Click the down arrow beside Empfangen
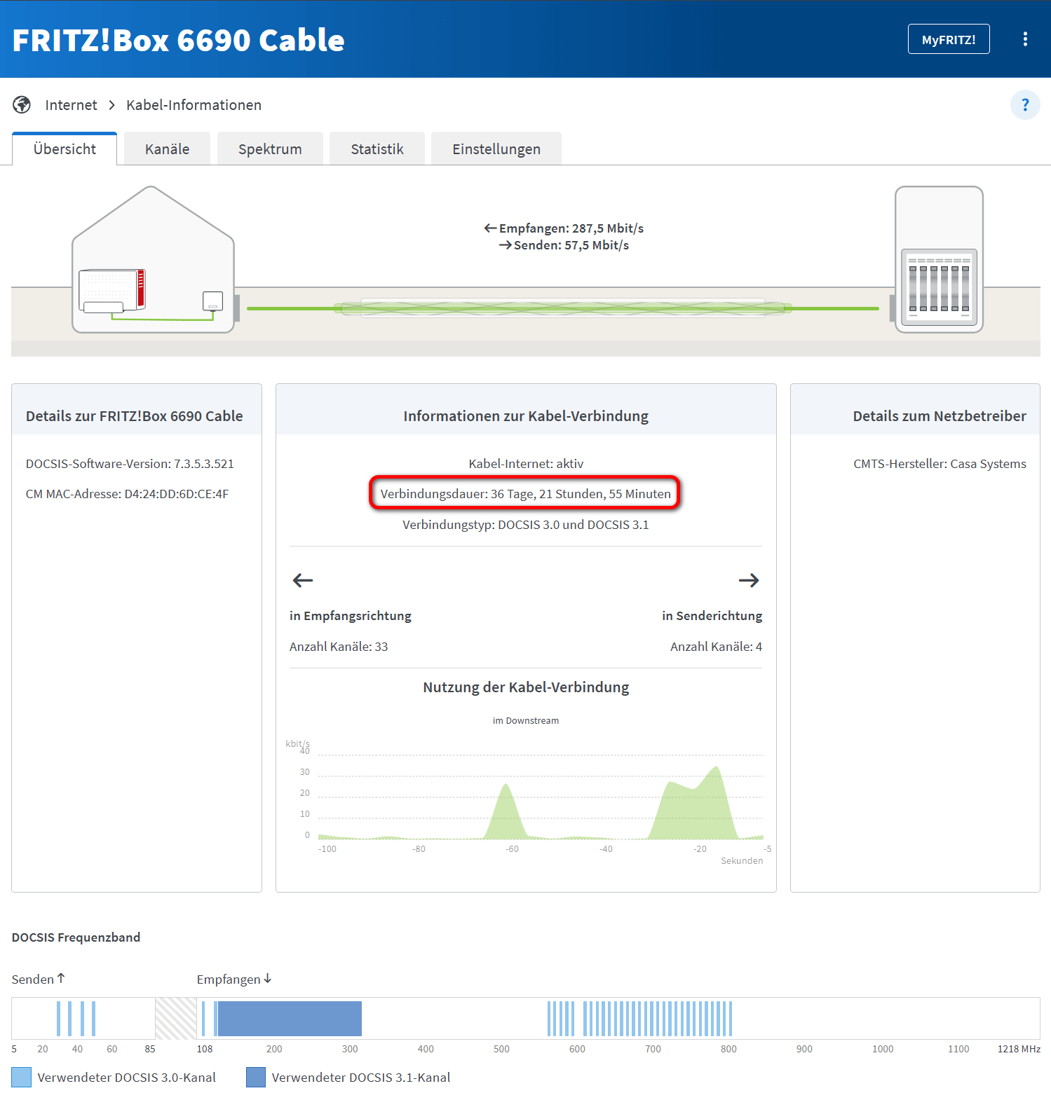 coord(267,978)
